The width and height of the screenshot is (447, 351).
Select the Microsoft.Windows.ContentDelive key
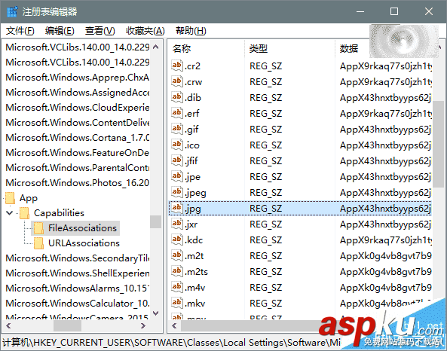pyautogui.click(x=77, y=123)
